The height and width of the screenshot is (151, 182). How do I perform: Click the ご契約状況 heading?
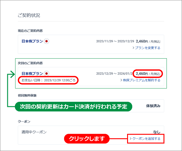(x=29, y=15)
